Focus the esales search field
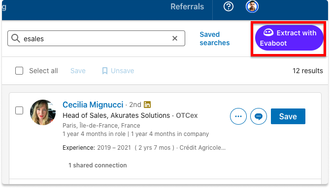Screen dimensions: 330x188 (x=96, y=38)
